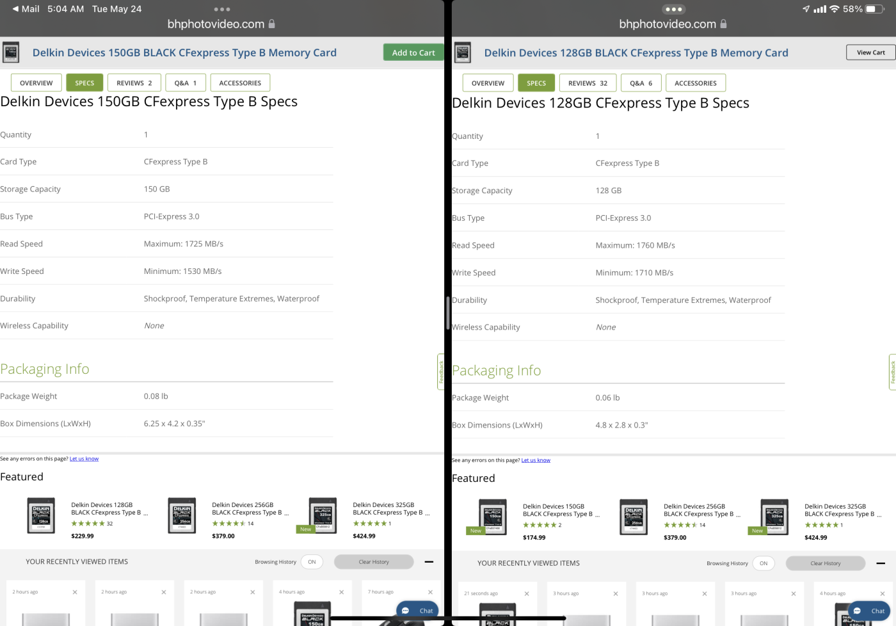Open the 150GB card header thumbnail

(x=11, y=52)
